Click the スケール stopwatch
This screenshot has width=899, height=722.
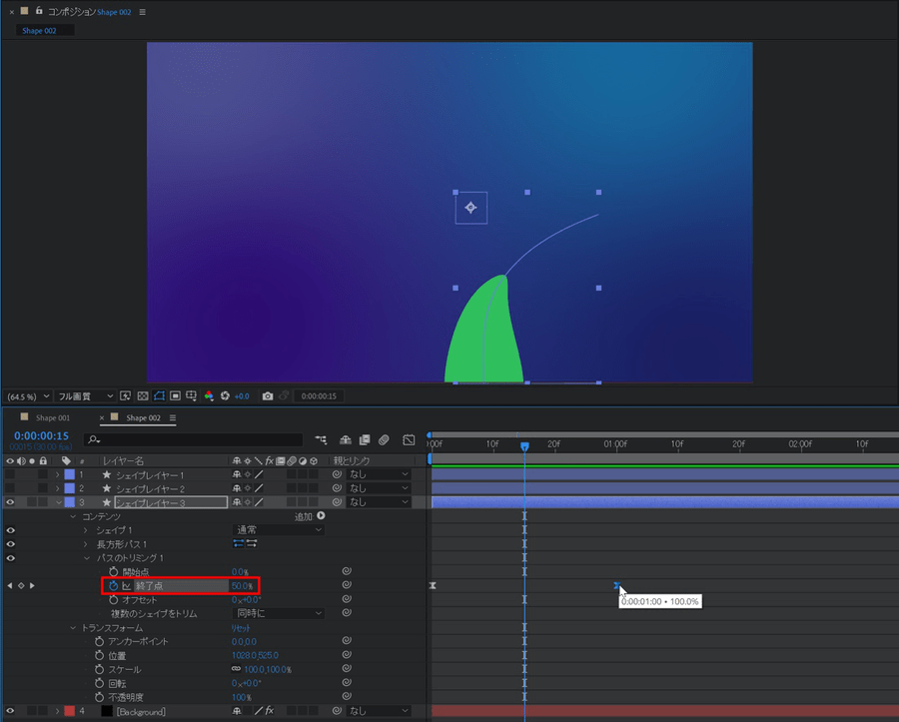(99, 669)
